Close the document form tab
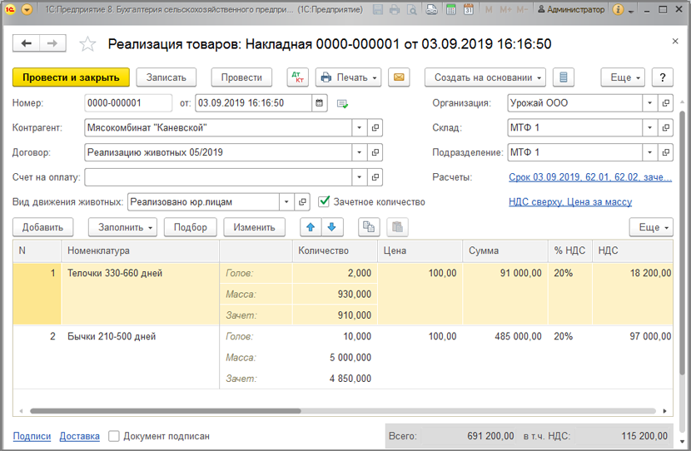This screenshot has height=451, width=691. [674, 42]
